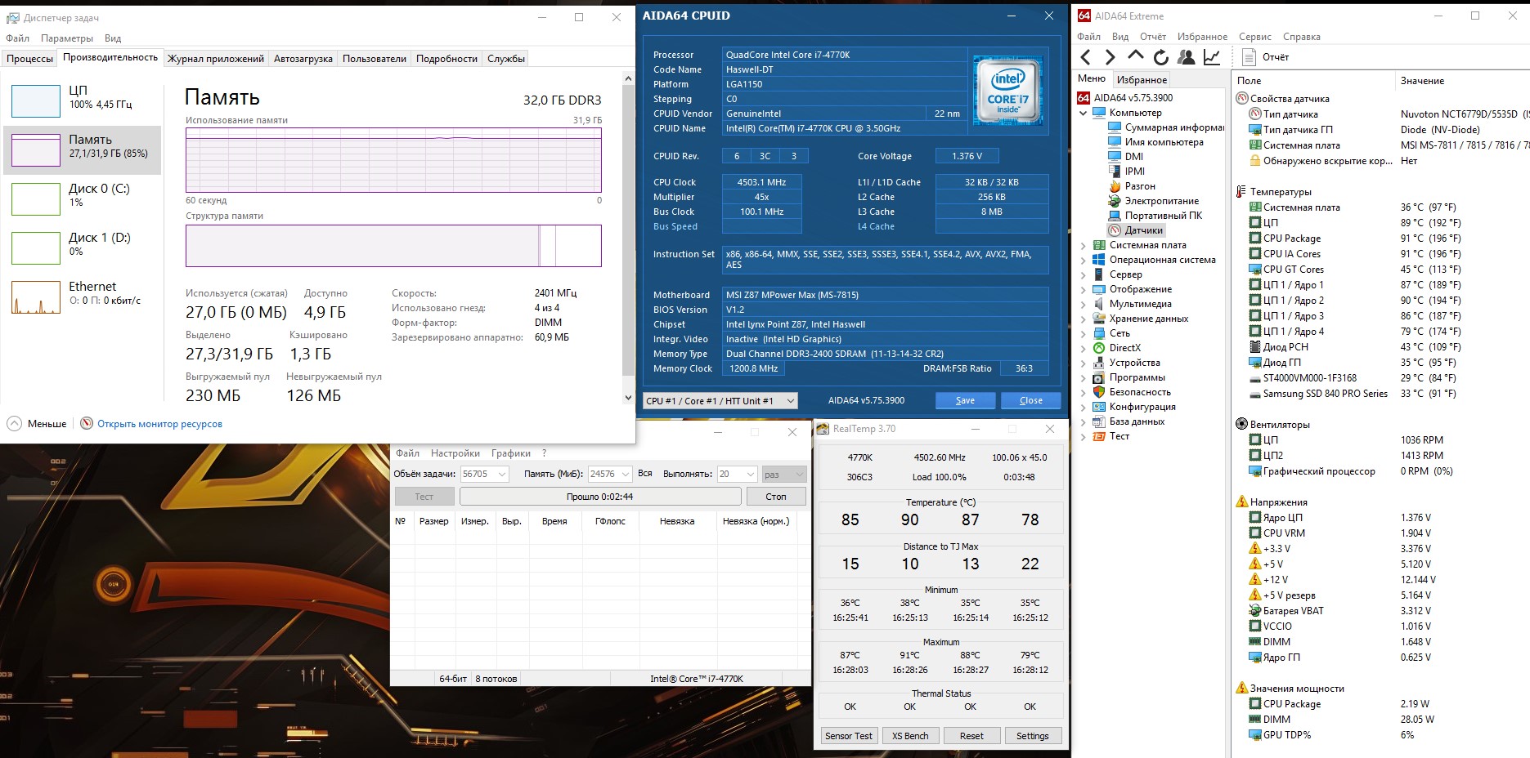Select the Тест tree item

[x=1110, y=436]
